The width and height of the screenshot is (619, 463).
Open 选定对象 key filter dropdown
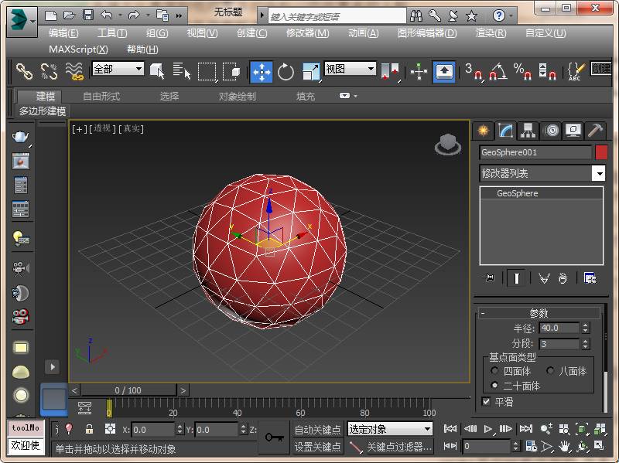[x=390, y=429]
